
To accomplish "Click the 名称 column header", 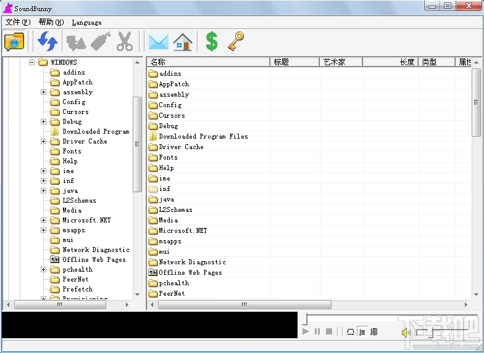I will pos(209,62).
